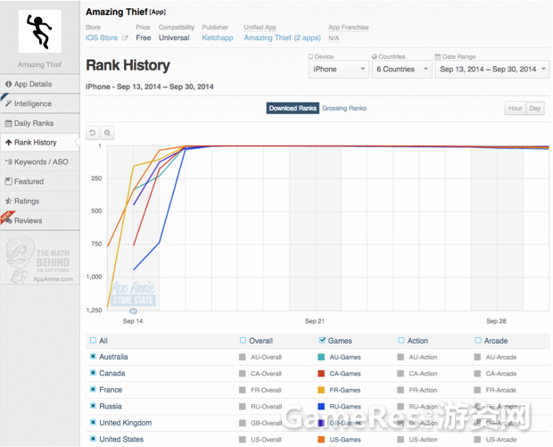Switch chart to Day view

535,108
